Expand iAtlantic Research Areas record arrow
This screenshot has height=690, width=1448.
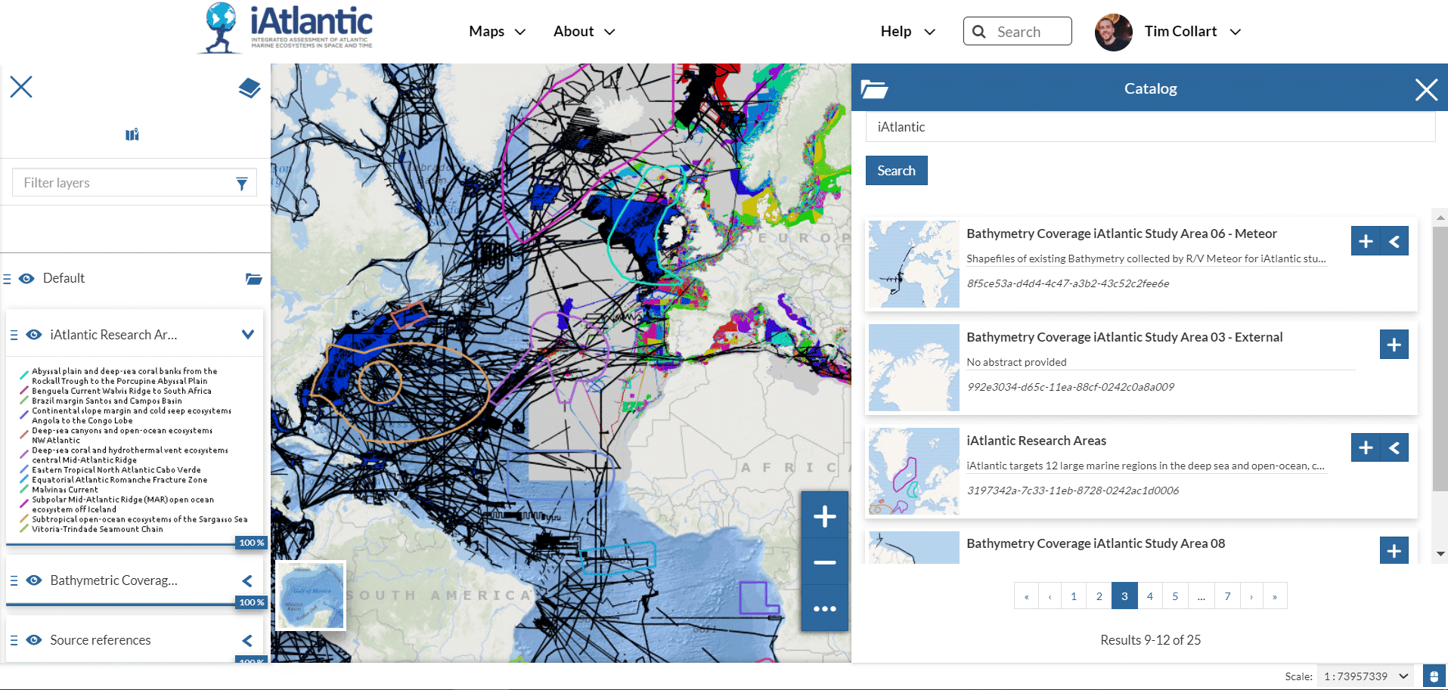pyautogui.click(x=1394, y=448)
